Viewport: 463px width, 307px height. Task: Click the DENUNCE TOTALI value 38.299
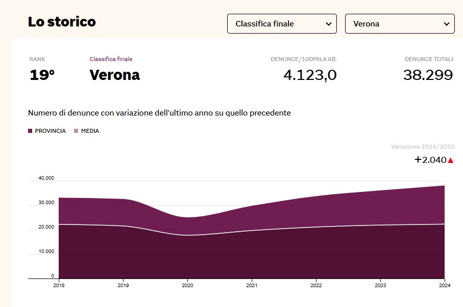point(428,75)
